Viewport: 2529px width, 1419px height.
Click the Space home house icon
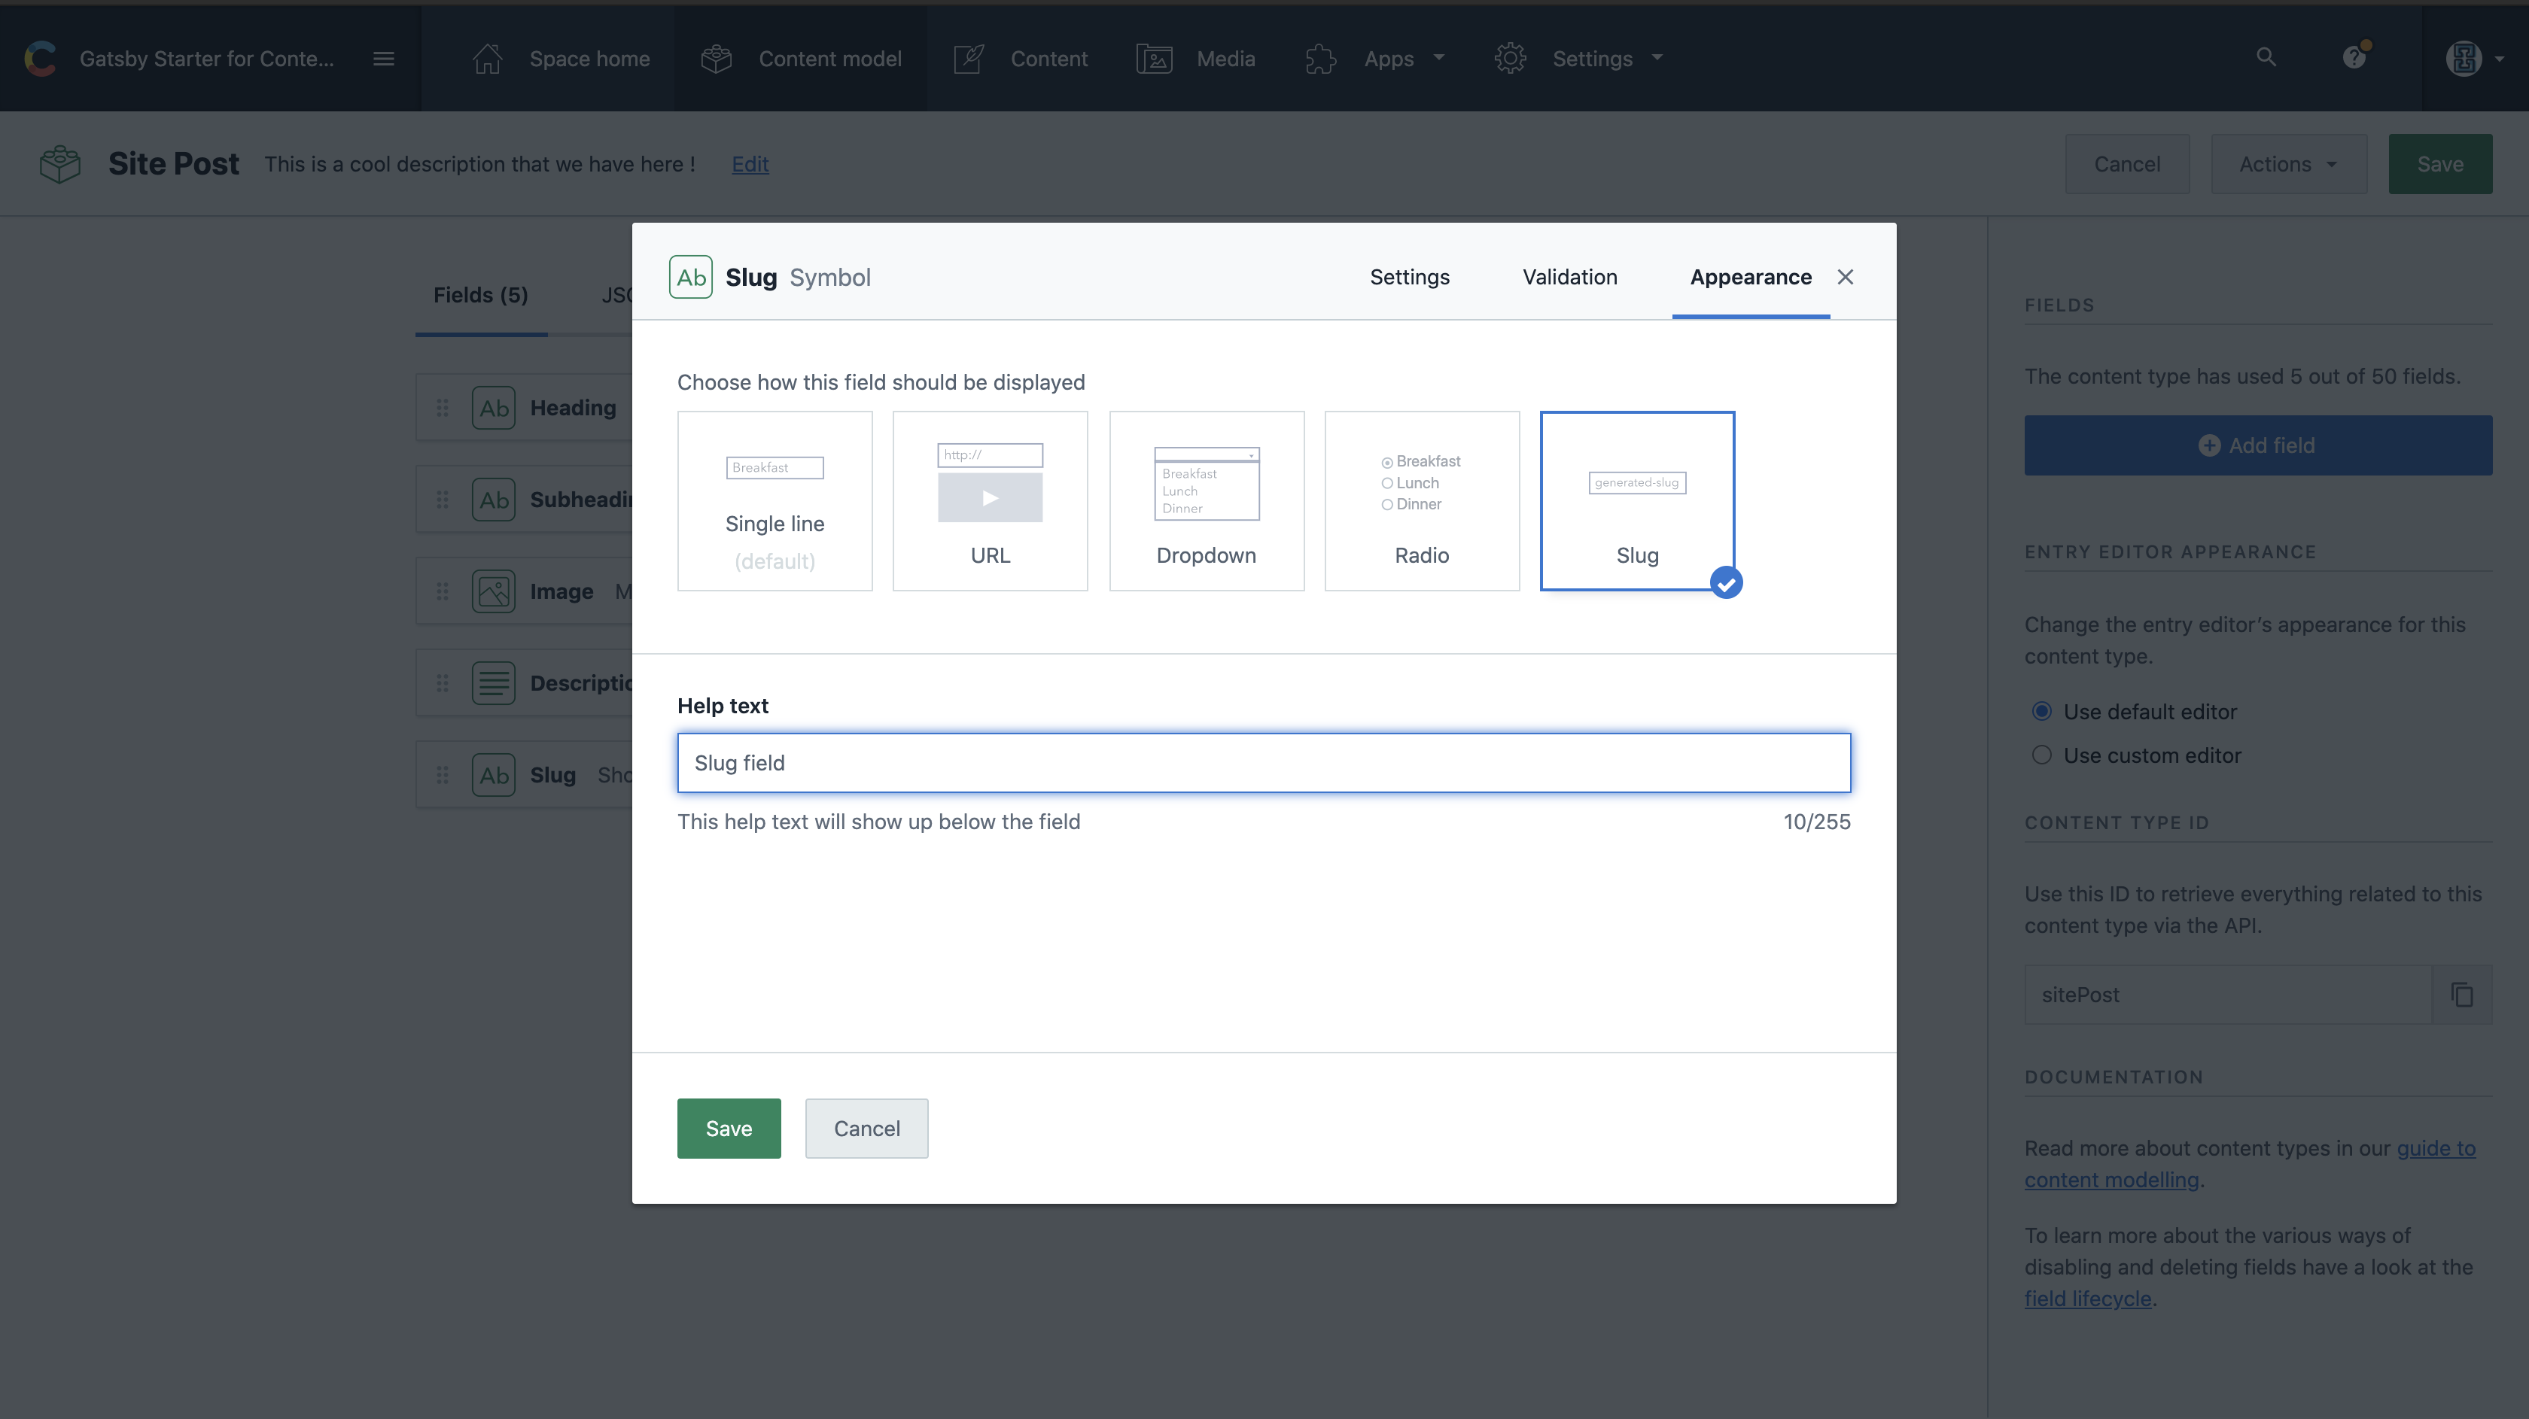coord(488,59)
